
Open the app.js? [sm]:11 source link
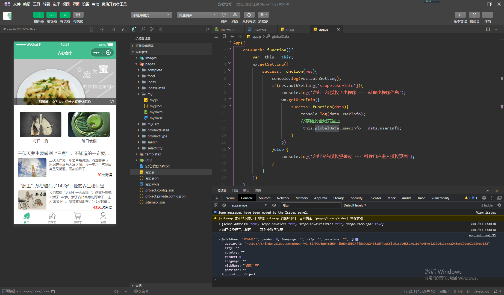pyautogui.click(x=482, y=235)
